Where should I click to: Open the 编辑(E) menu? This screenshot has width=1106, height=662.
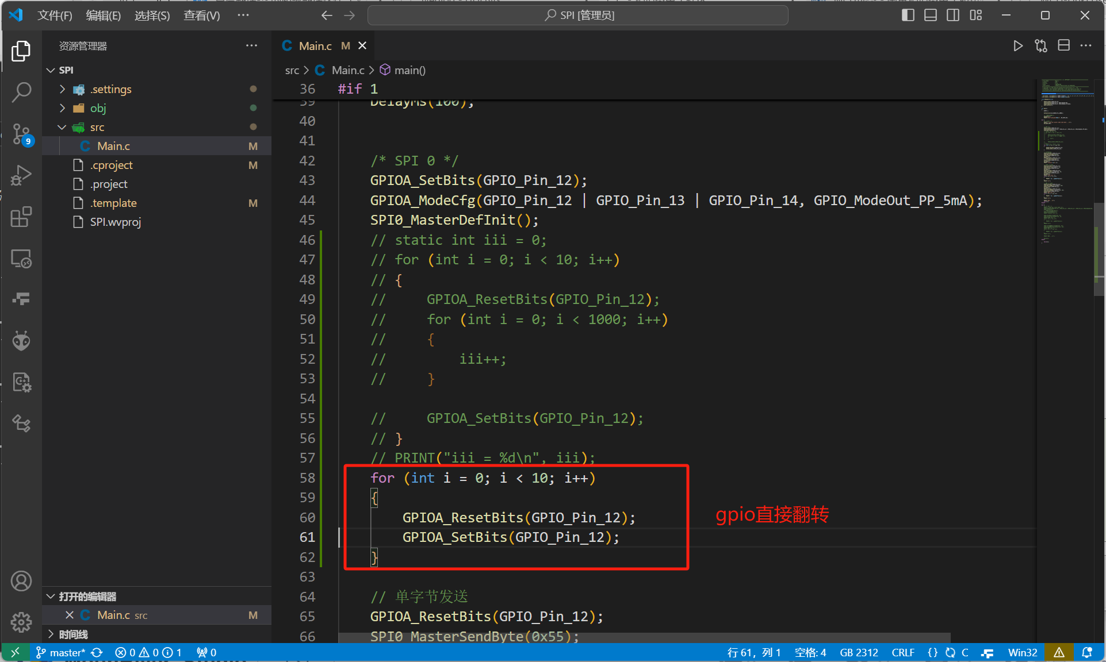(x=104, y=16)
